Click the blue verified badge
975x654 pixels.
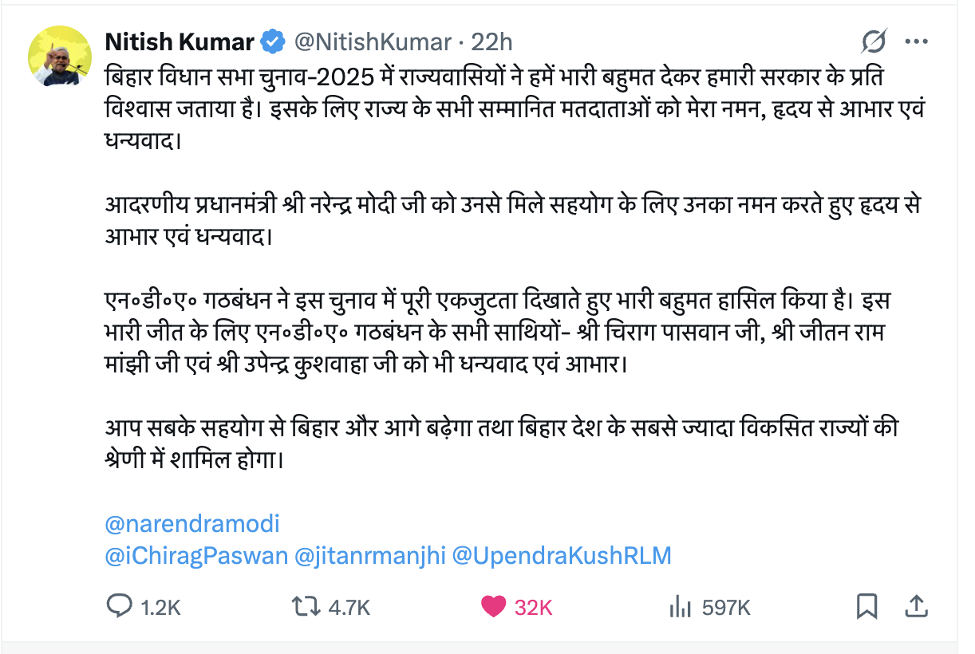tap(274, 41)
